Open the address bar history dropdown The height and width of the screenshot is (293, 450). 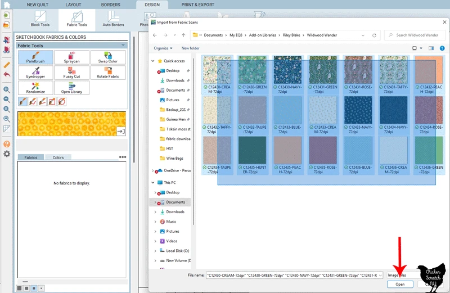[363, 35]
